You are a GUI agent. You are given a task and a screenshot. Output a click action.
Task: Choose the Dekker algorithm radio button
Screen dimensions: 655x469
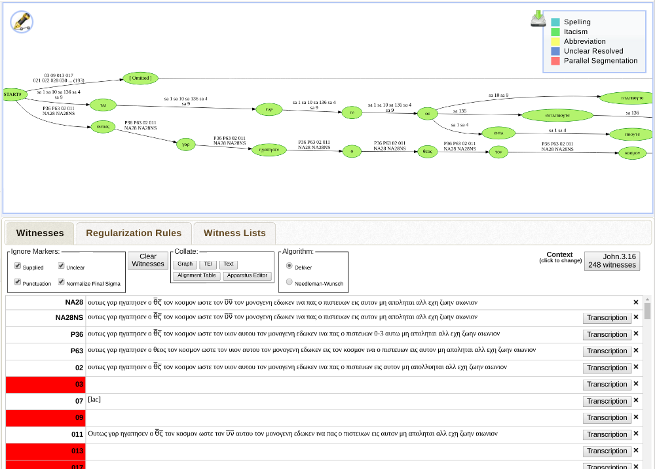coord(290,266)
